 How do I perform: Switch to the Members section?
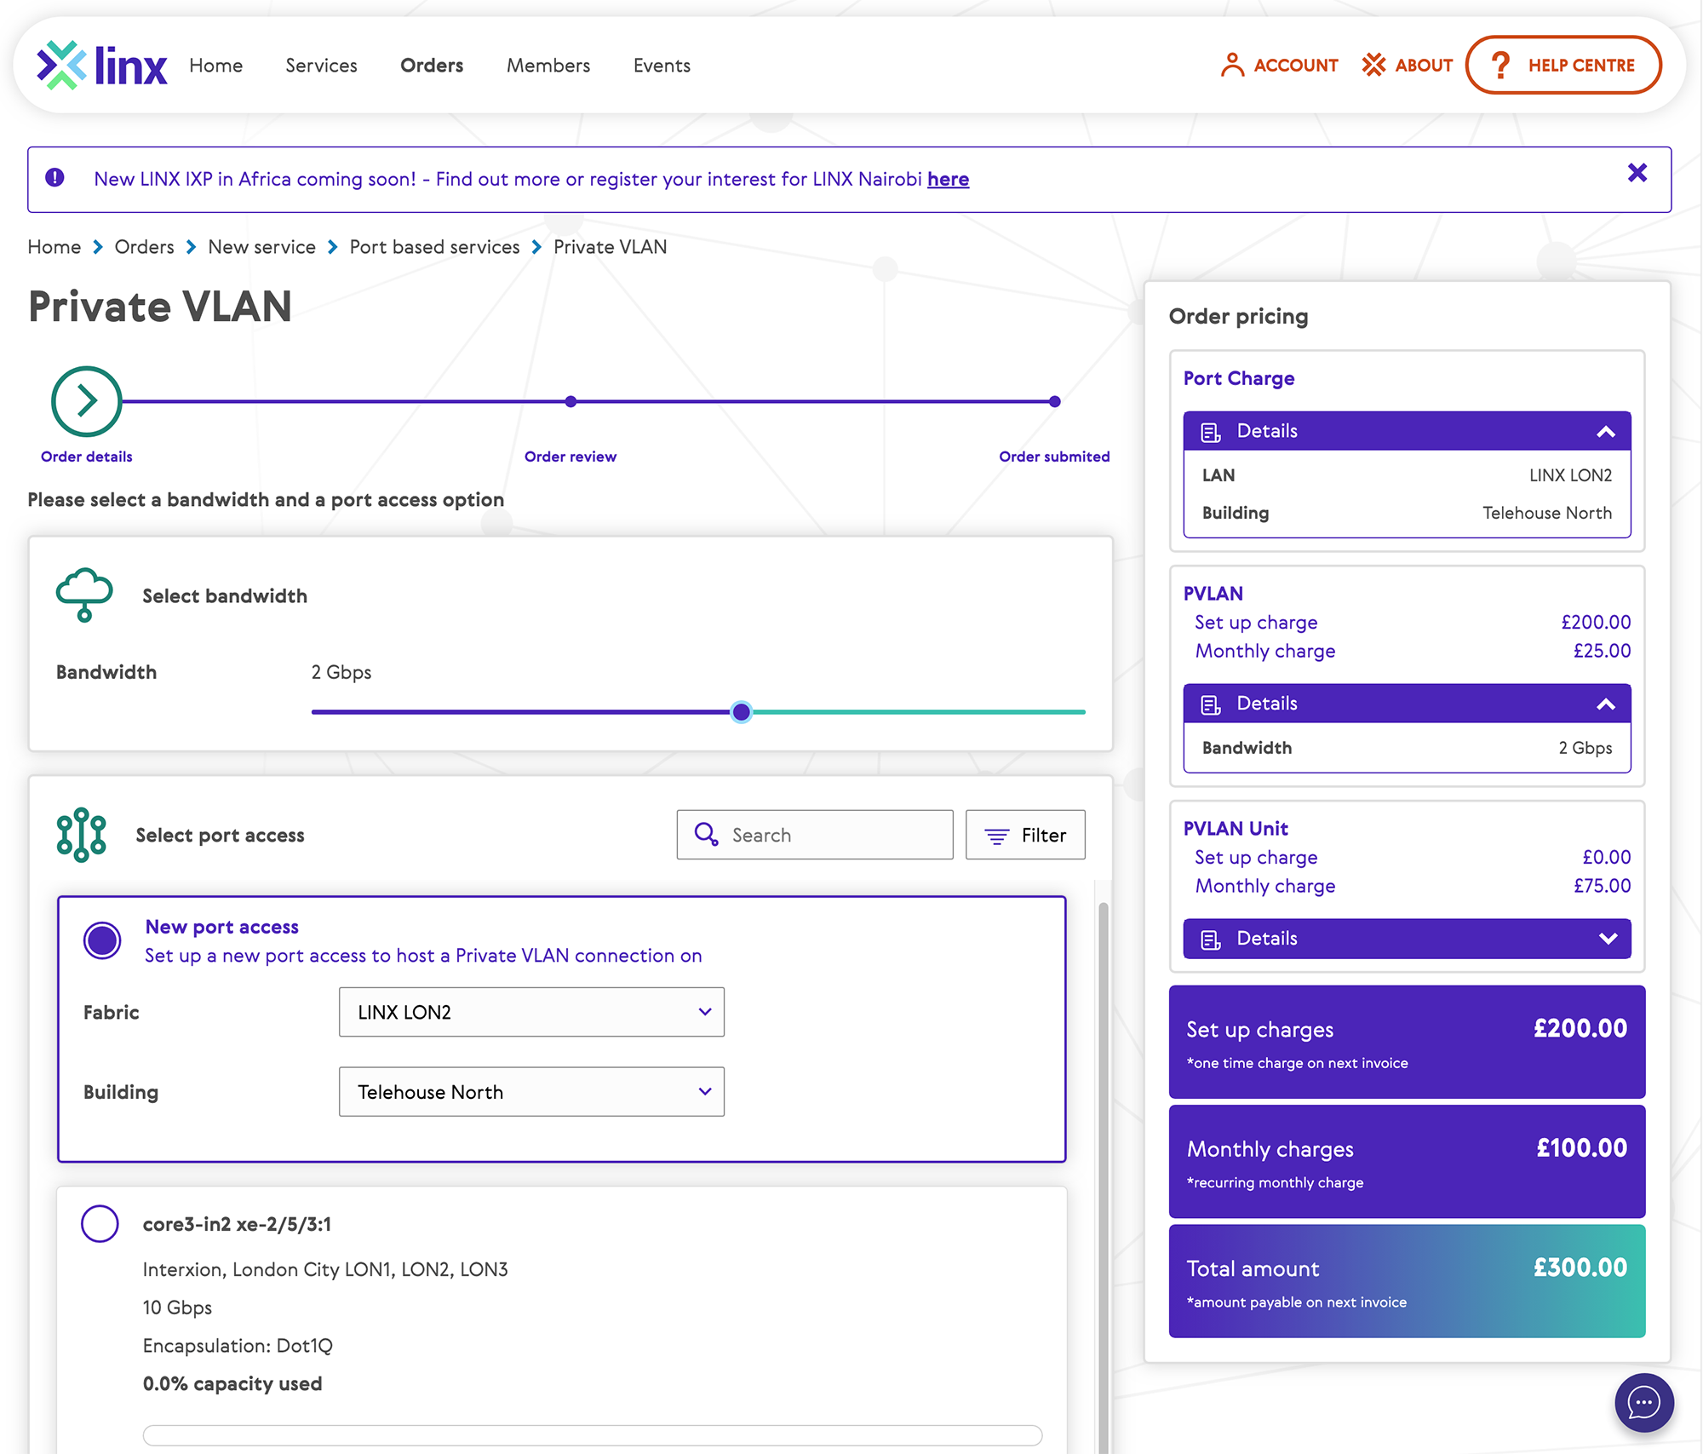pyautogui.click(x=548, y=65)
